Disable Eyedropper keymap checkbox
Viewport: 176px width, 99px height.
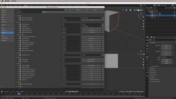(20, 37)
